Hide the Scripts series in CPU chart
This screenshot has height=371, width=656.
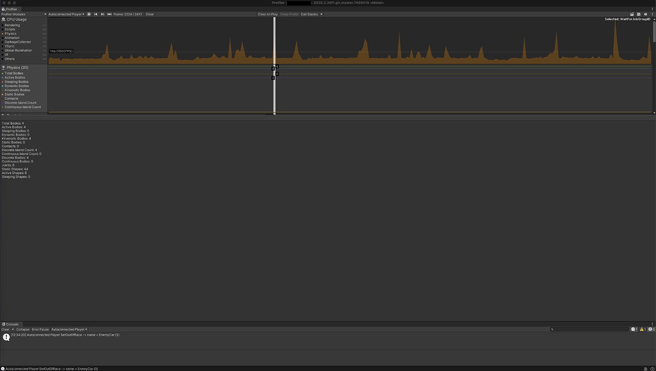pos(10,29)
